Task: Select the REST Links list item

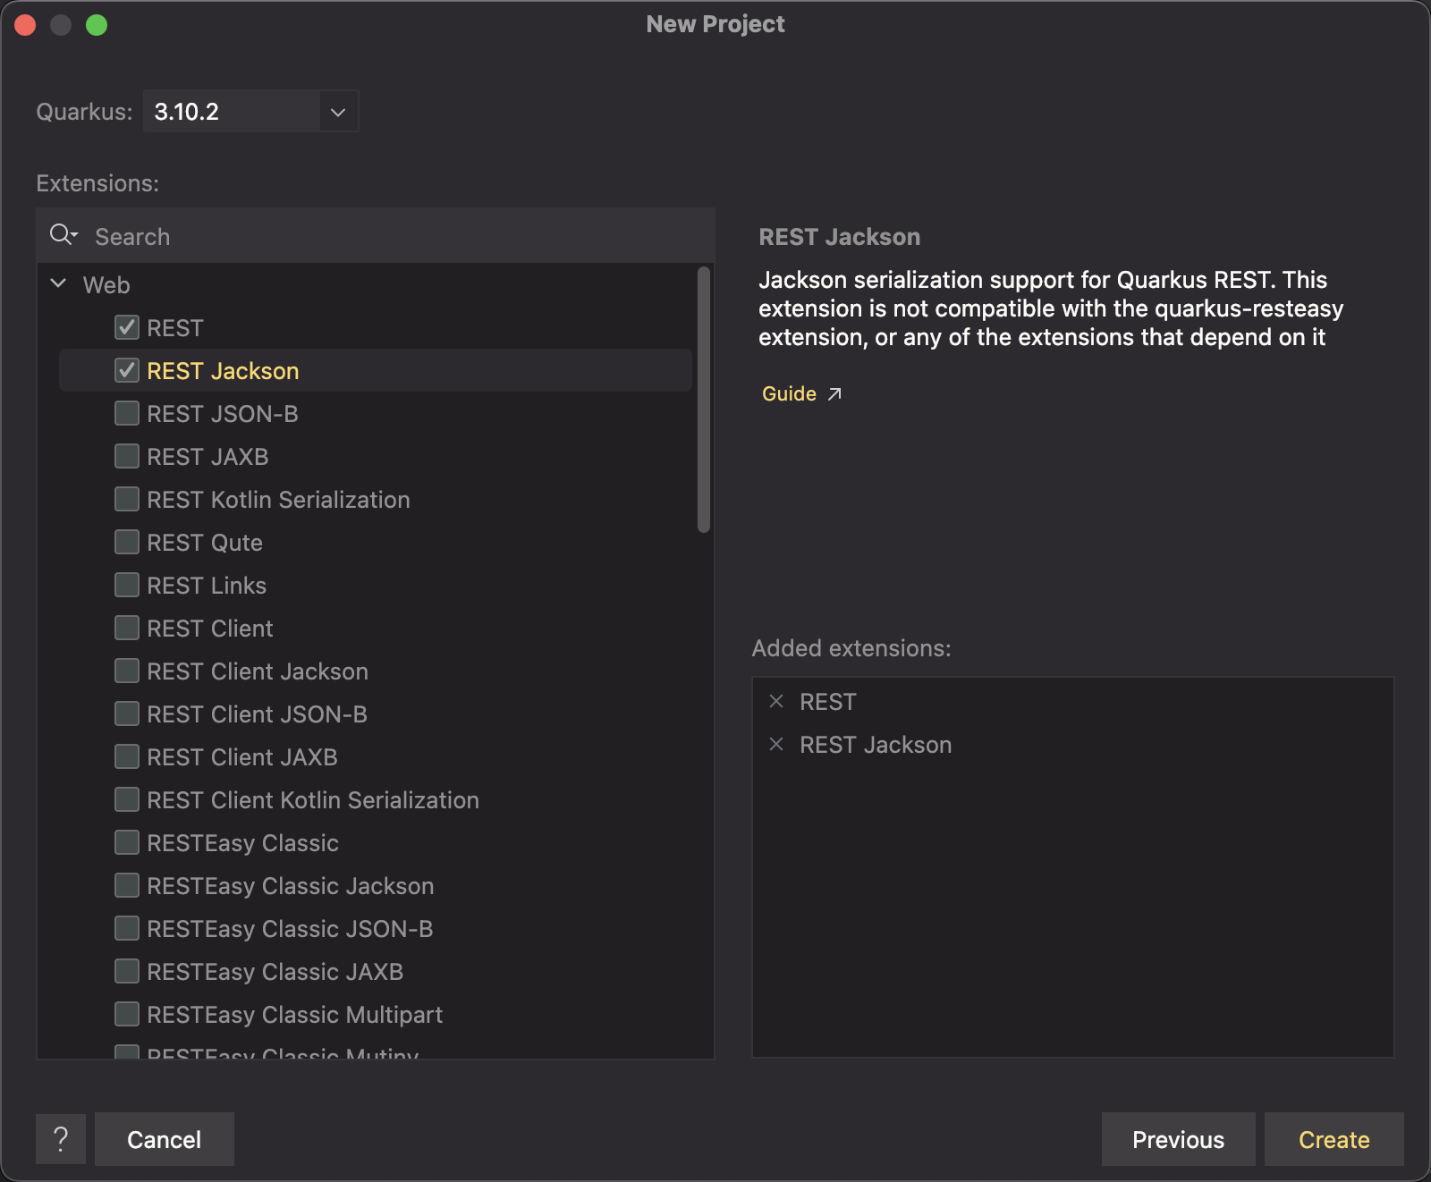Action: point(207,586)
